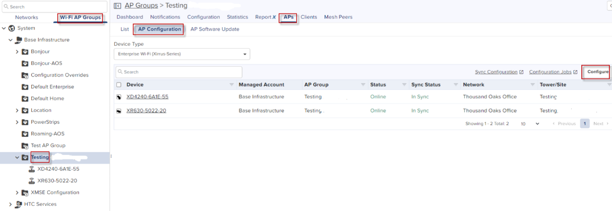The width and height of the screenshot is (612, 211).
Task: Open the XR630-5022-20 device link
Action: point(146,111)
